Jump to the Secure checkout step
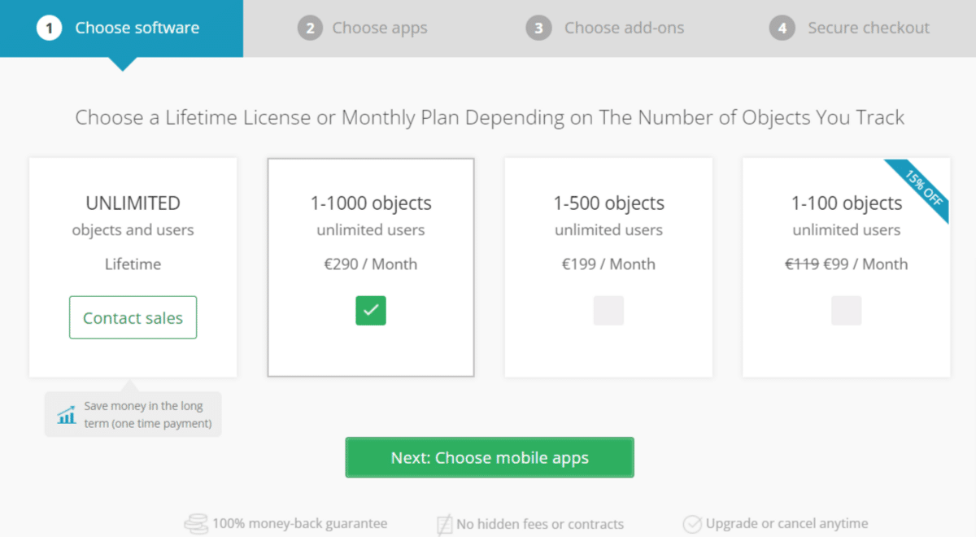This screenshot has height=537, width=976. 868,28
